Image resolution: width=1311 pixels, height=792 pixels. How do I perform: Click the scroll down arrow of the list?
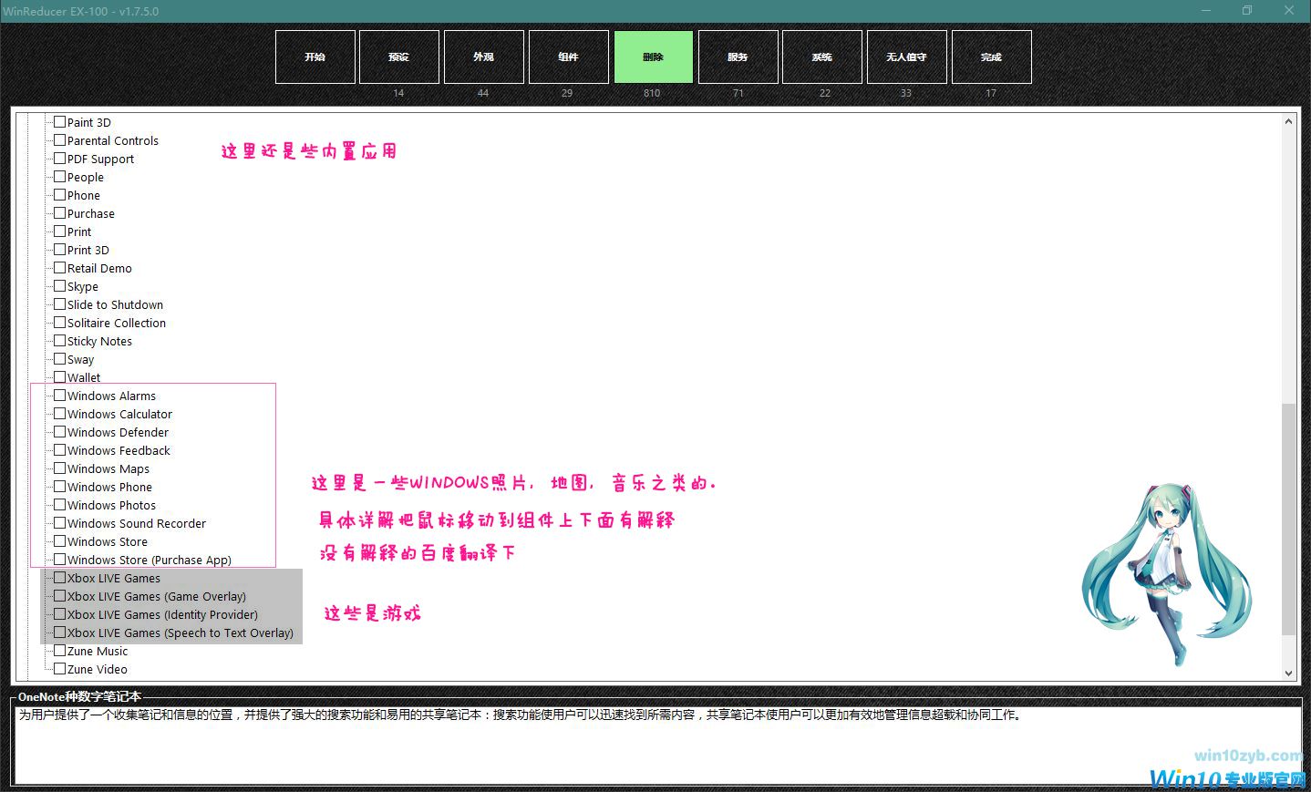1288,673
